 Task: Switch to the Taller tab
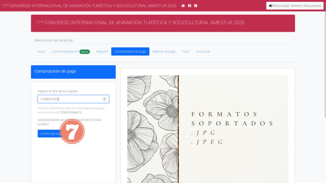(x=186, y=52)
